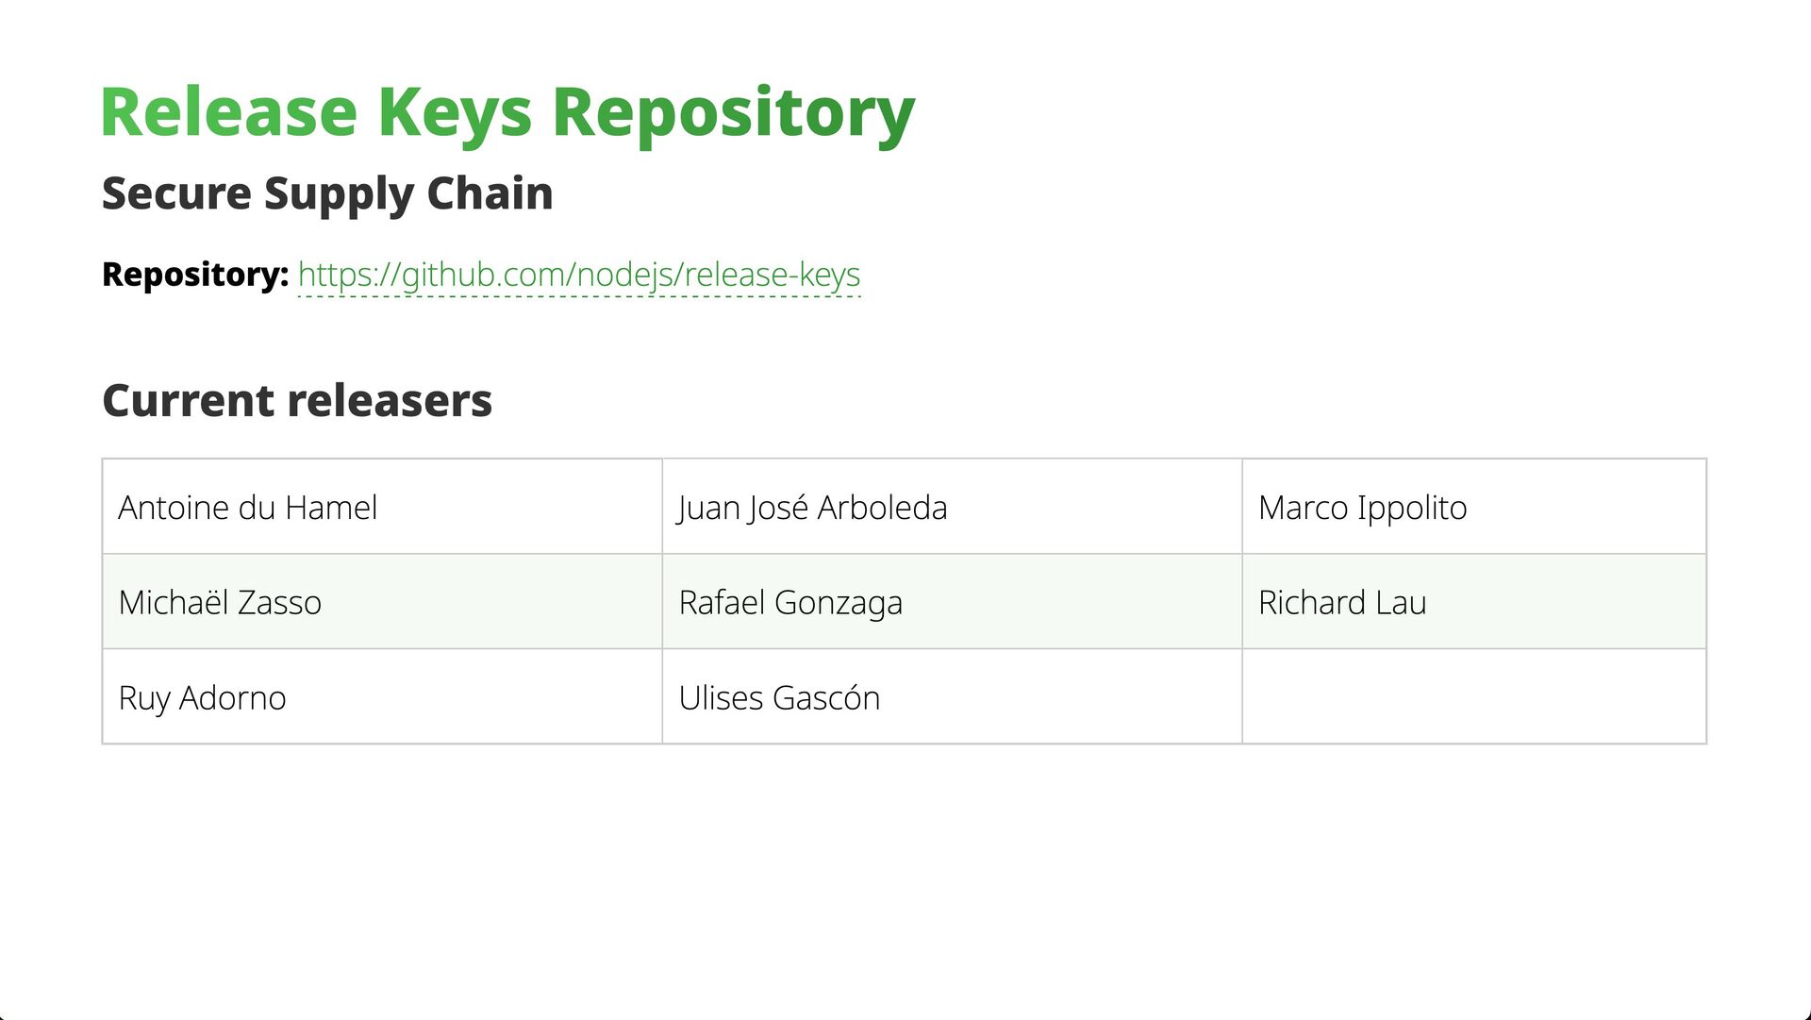The image size is (1811, 1020).
Task: Click the word 'Supply' in the subtitle
Action: point(339,193)
